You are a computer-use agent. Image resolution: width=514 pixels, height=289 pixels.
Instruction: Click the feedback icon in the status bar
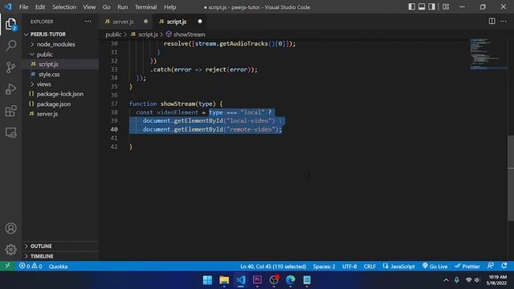click(x=491, y=266)
